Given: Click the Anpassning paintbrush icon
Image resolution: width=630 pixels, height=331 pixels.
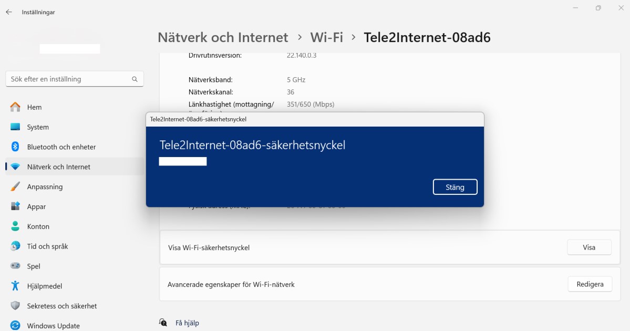Looking at the screenshot, I should click(x=15, y=187).
